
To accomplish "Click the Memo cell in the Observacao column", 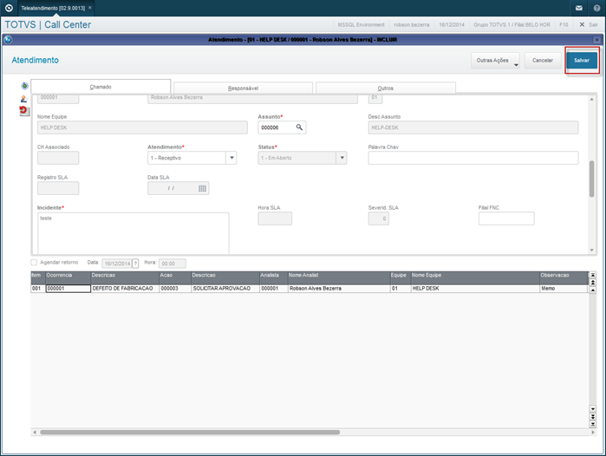I will (x=564, y=289).
